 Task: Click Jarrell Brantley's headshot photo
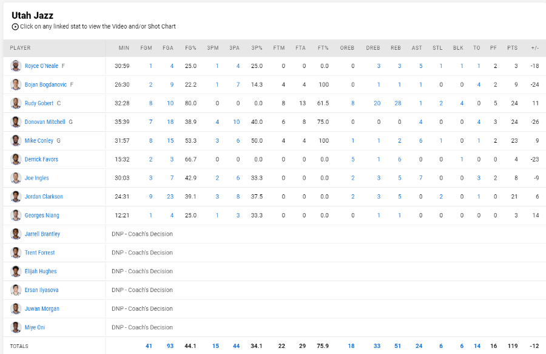16,234
